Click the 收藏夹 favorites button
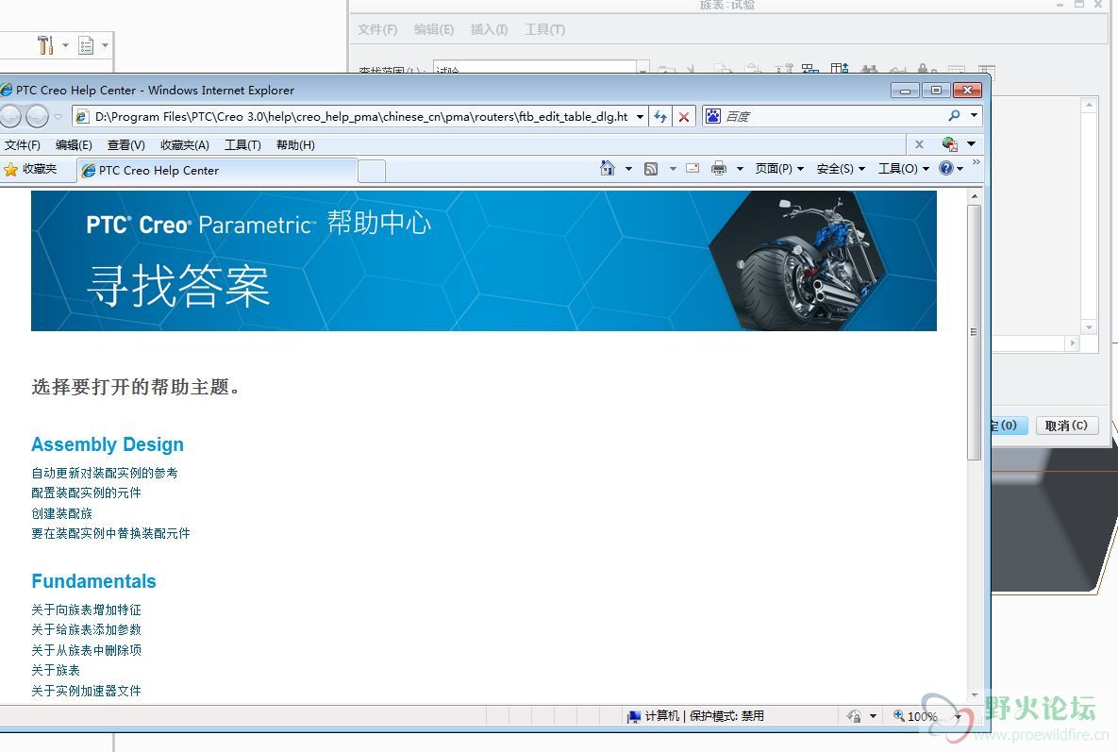This screenshot has width=1118, height=752. 30,170
